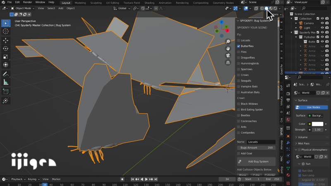The width and height of the screenshot is (331, 186).
Task: Open Render properties tab icon
Action: coord(288,93)
